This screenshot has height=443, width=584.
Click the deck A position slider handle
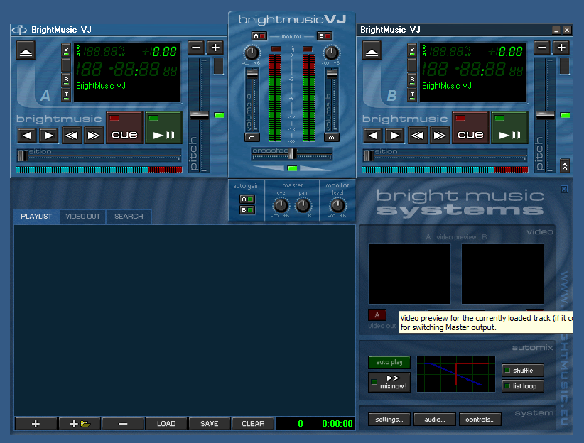click(x=22, y=155)
